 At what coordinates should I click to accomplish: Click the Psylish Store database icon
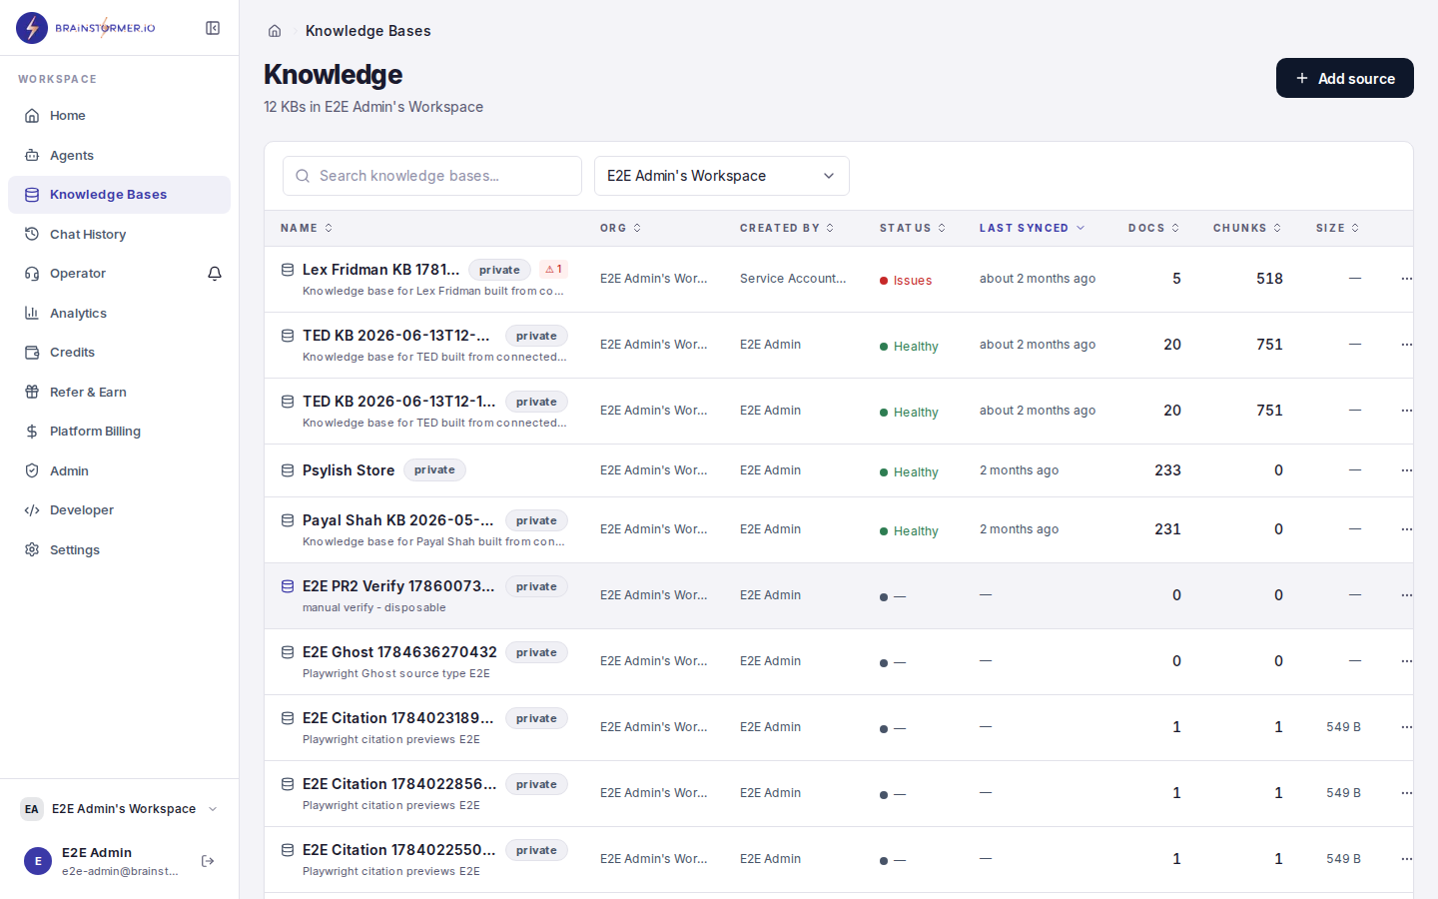[288, 470]
